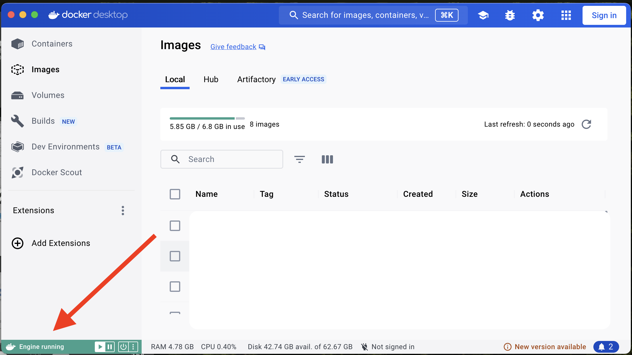The width and height of the screenshot is (632, 355).
Task: Switch to the Hub tab
Action: pos(211,79)
